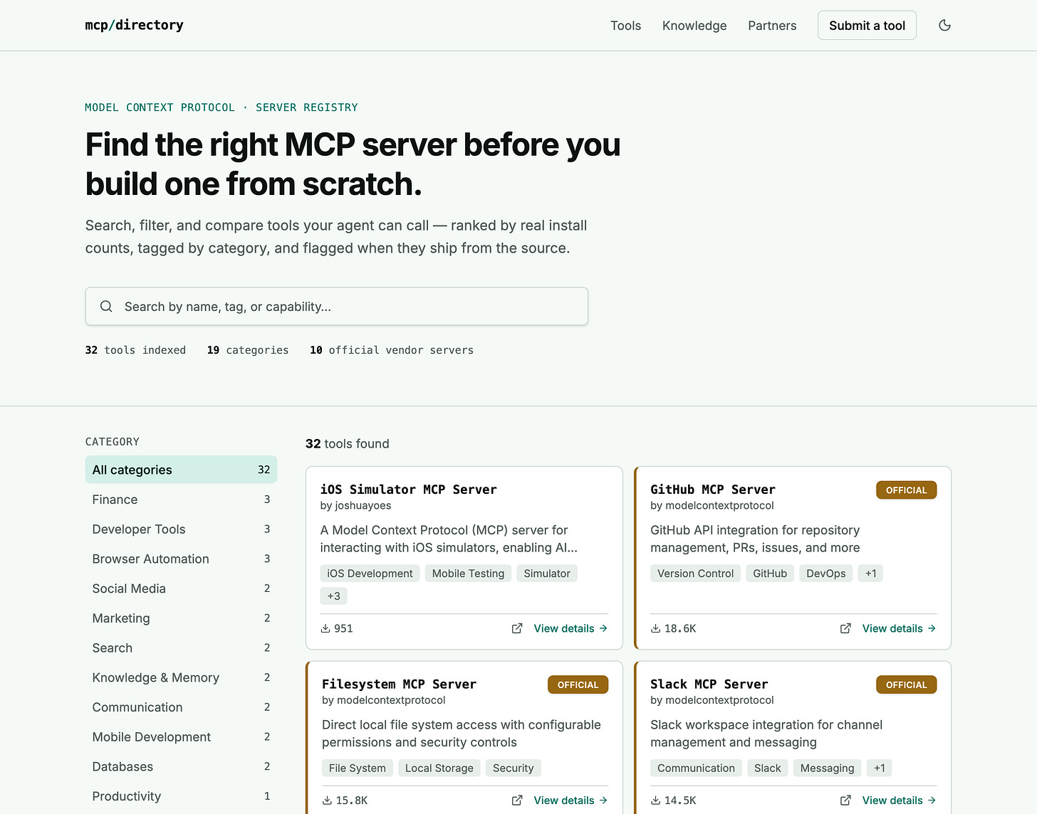Screen dimensions: 1037x814
Task: Filter by Mobile Development category
Action: click(x=181, y=737)
